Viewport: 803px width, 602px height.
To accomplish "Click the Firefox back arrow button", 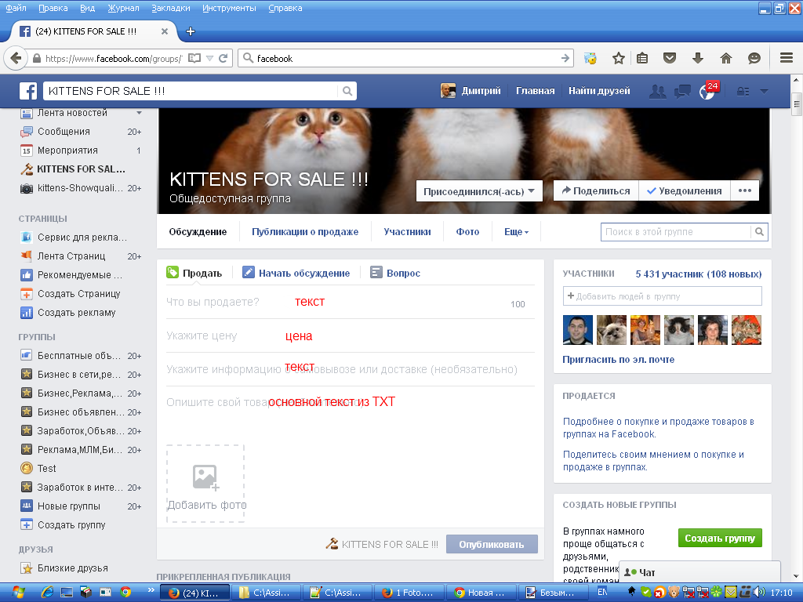I will pyautogui.click(x=16, y=58).
